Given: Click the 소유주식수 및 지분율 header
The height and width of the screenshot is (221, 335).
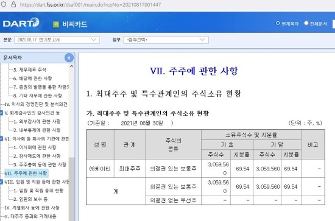Looking at the screenshot, I should click(251, 135).
